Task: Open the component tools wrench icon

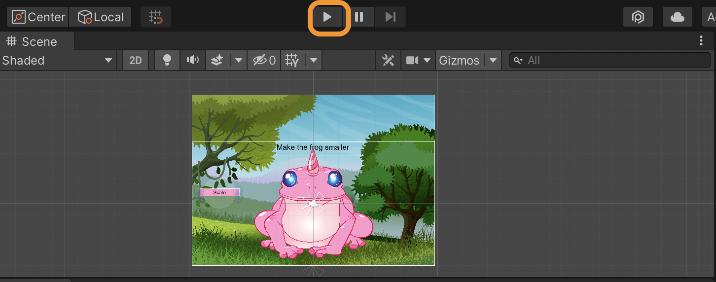Action: click(388, 61)
